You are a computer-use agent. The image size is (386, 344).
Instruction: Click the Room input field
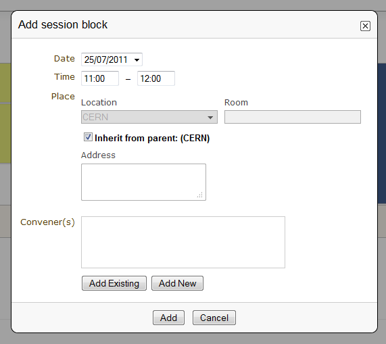293,117
